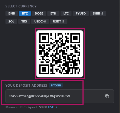120x113 pixels.
Task: Switch currency to ETH
Action: pyautogui.click(x=53, y=13)
